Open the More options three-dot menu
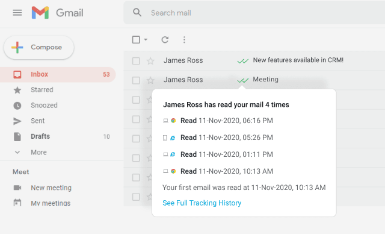This screenshot has height=234, width=385. [184, 40]
